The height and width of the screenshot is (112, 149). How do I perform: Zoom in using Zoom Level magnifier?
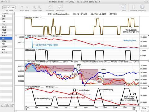click(39, 7)
